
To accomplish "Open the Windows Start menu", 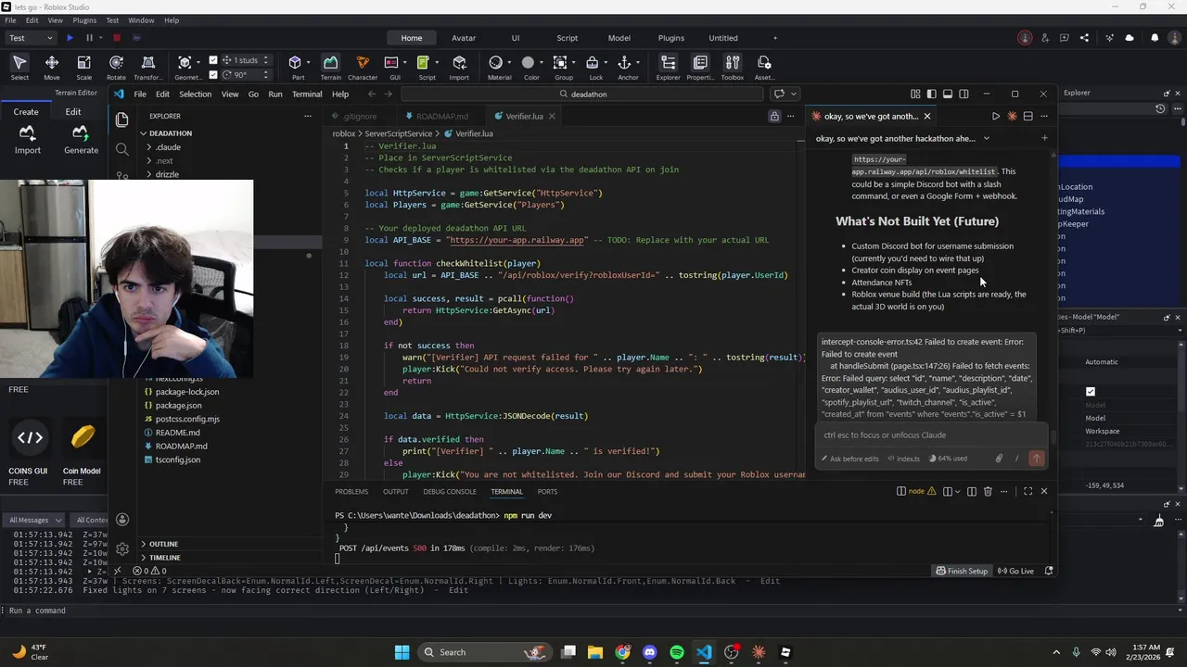I will point(402,652).
